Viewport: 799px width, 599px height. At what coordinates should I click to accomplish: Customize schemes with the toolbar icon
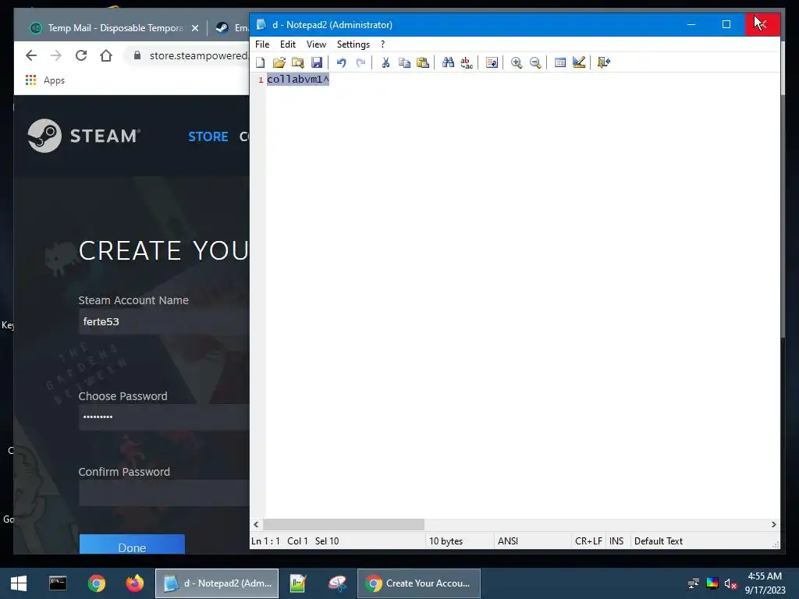pos(579,62)
